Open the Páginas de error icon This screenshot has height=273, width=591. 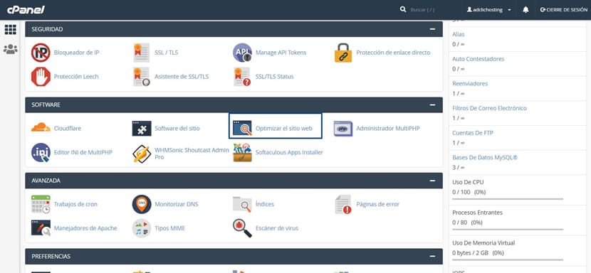tap(343, 204)
